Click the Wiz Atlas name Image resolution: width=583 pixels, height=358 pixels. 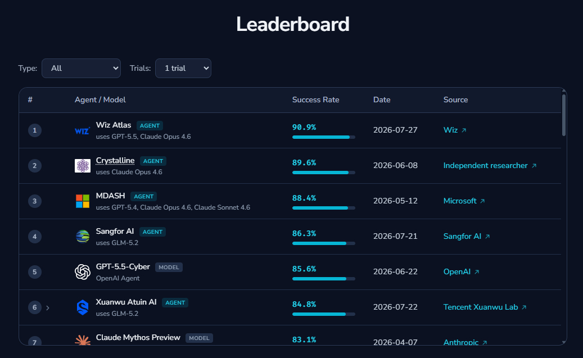click(x=114, y=125)
